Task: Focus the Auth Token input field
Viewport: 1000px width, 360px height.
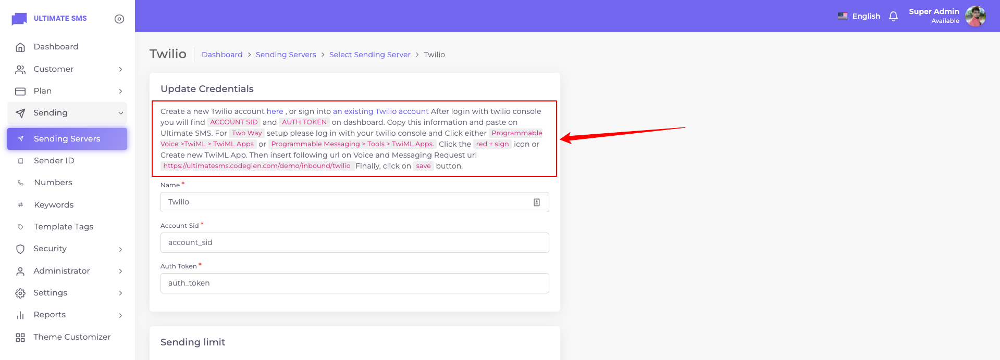Action: (x=354, y=283)
